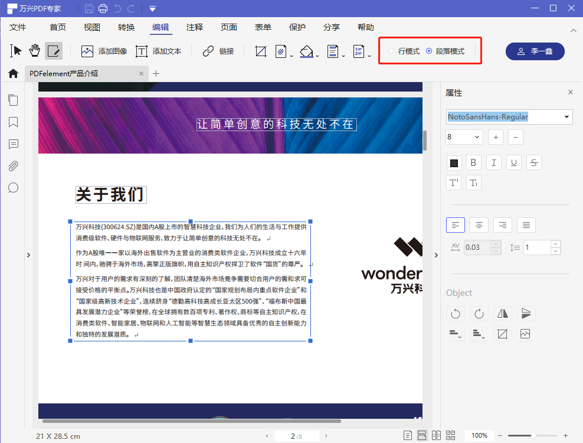Open the font size dropdown
583x443 pixels.
click(476, 136)
